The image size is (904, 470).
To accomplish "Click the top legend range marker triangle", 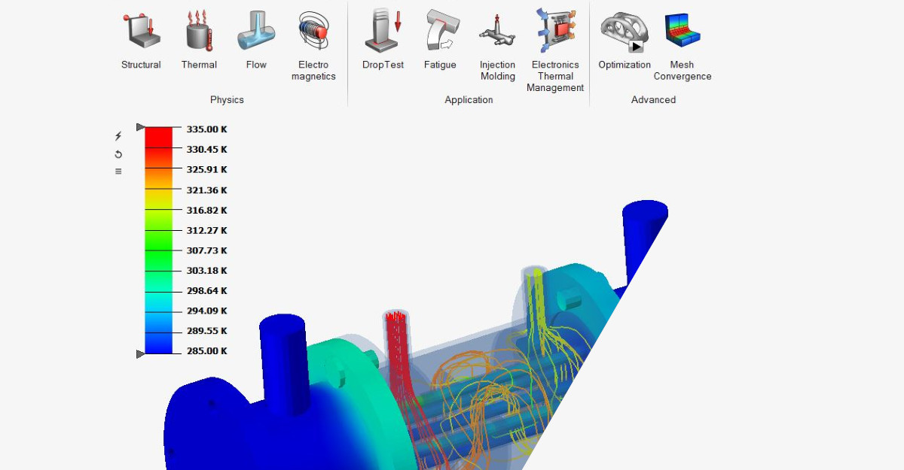I will click(140, 127).
